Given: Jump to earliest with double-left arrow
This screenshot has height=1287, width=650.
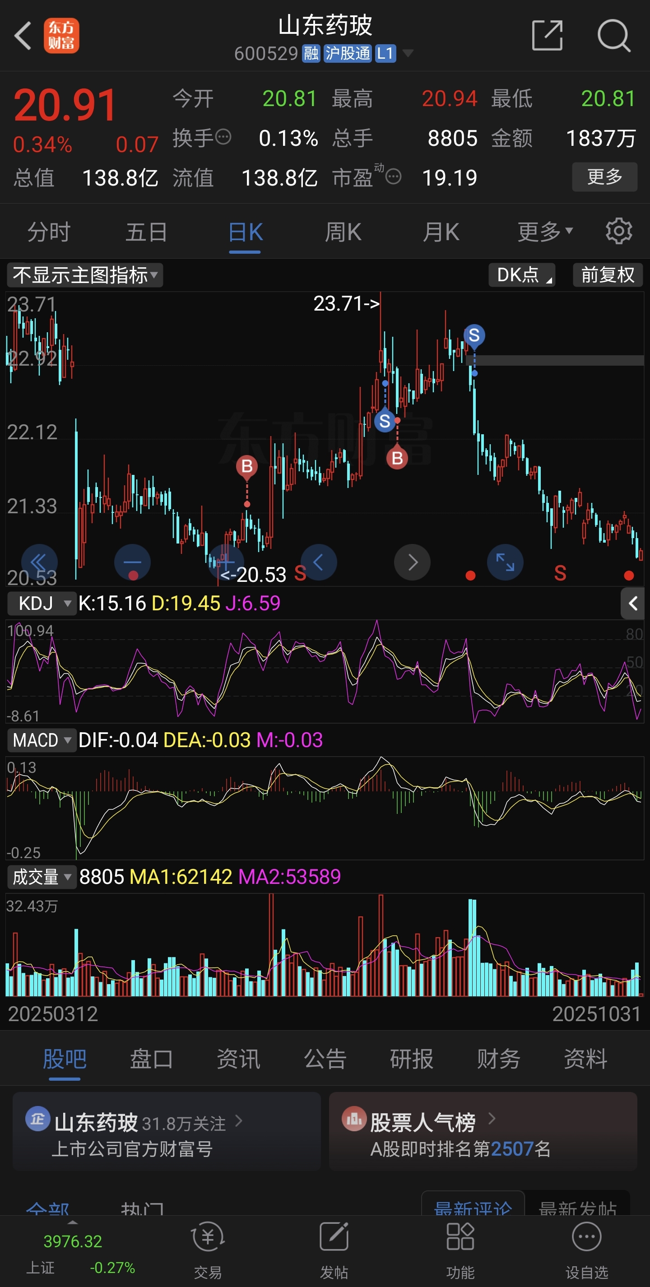Looking at the screenshot, I should (39, 562).
